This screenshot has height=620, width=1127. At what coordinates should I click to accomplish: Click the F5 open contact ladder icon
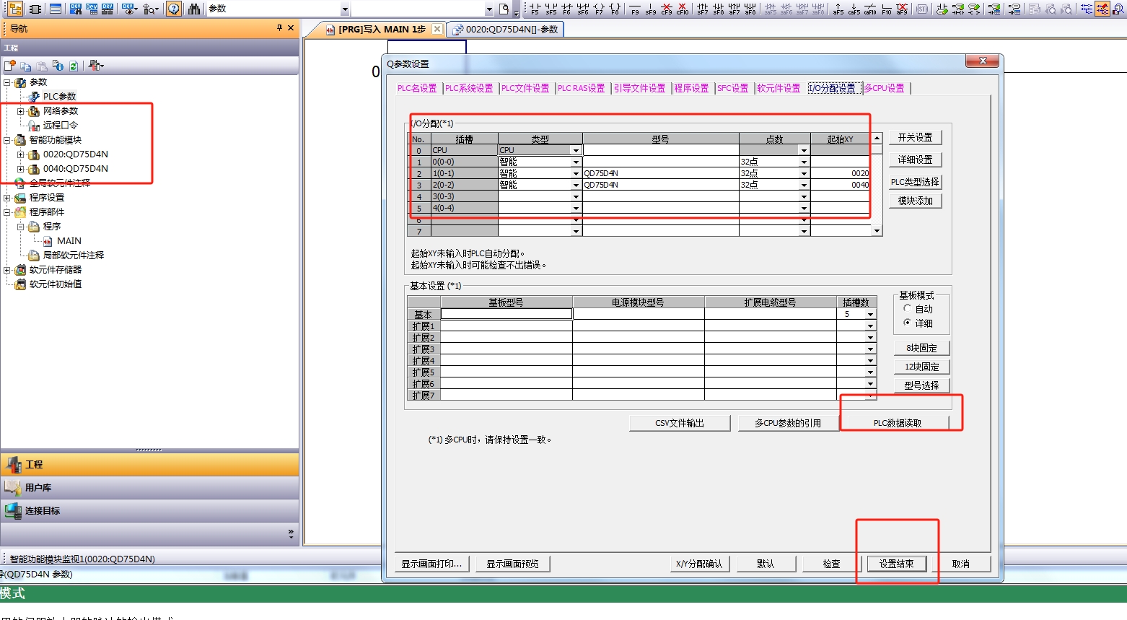click(x=535, y=9)
